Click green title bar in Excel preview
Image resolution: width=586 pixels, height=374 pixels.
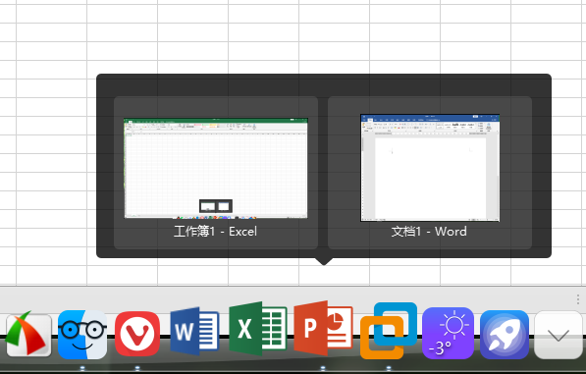pos(216,121)
